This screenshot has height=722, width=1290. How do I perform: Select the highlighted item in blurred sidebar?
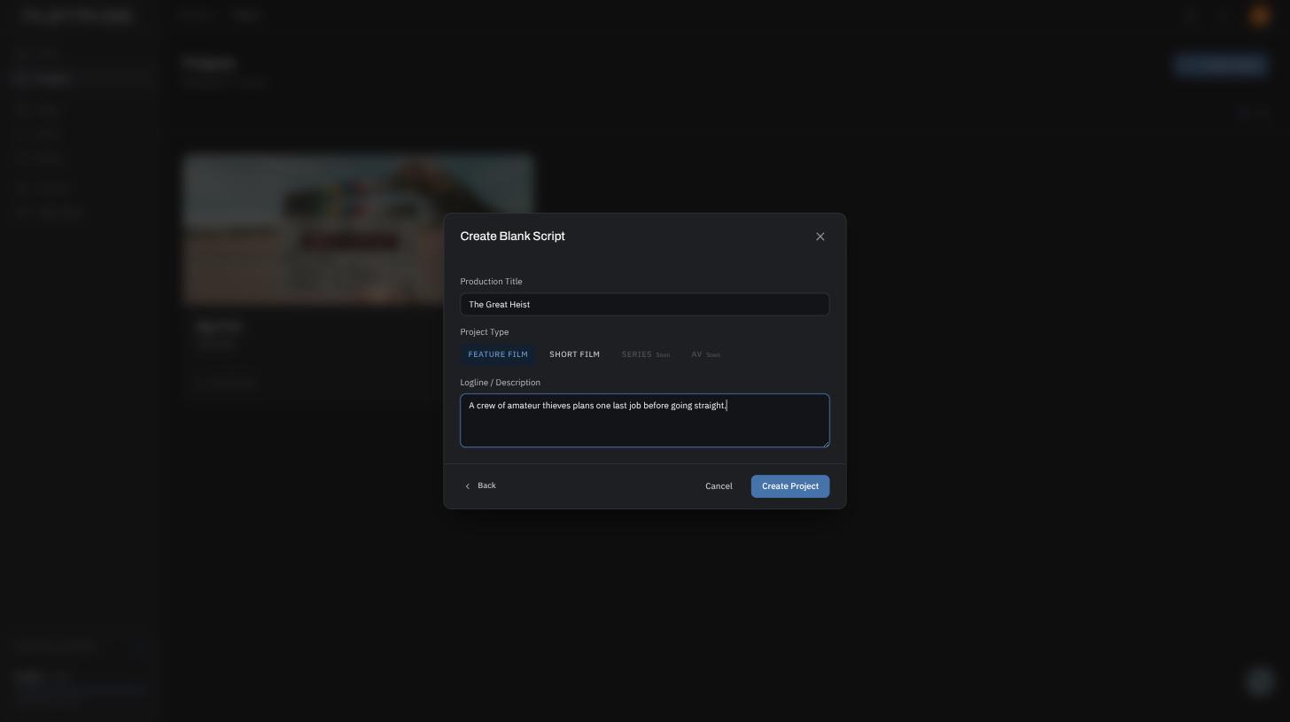83,79
